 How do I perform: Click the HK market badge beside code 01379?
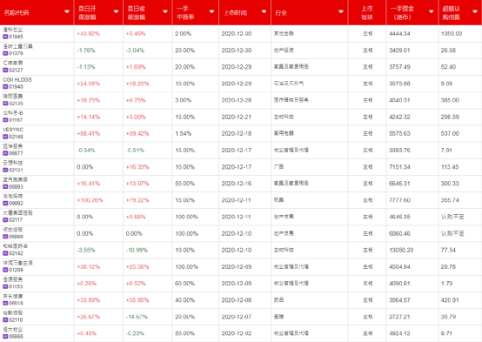click(x=5, y=53)
